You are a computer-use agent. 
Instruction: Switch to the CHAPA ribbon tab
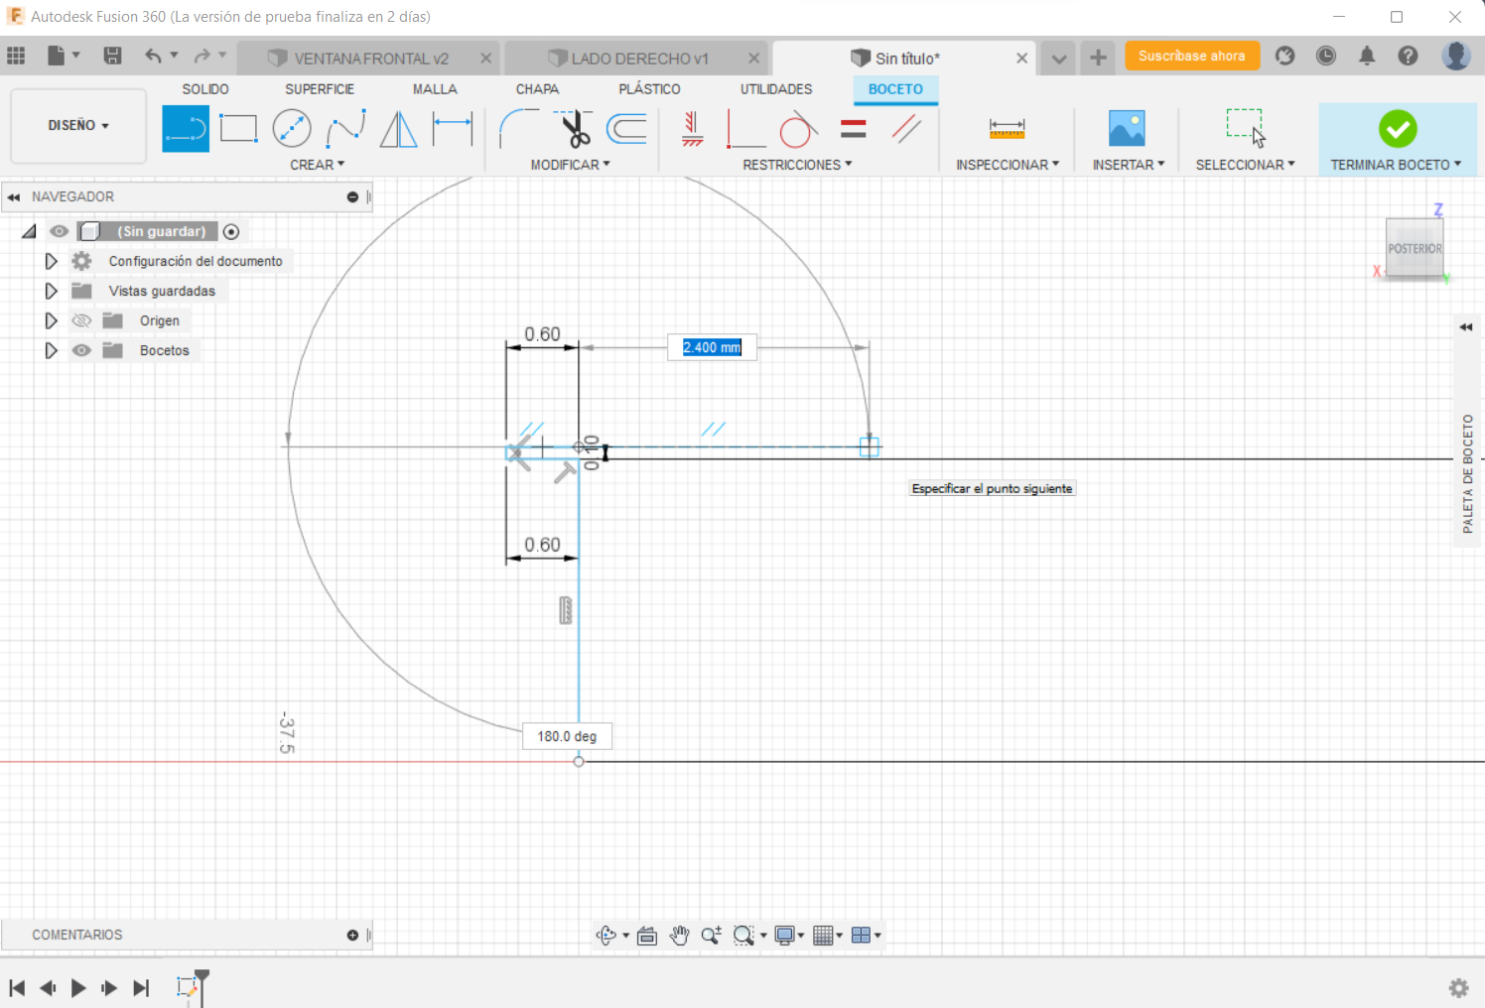(x=537, y=89)
